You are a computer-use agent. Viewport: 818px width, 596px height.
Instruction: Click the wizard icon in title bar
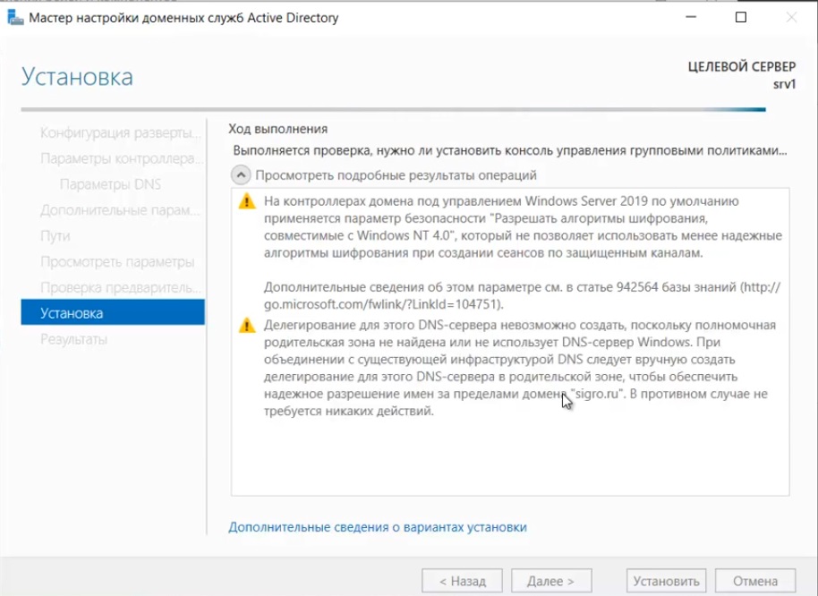[x=14, y=18]
